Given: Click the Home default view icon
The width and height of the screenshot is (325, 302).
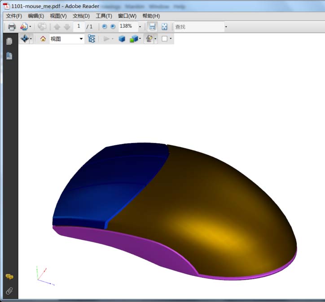Looking at the screenshot, I should (43, 39).
